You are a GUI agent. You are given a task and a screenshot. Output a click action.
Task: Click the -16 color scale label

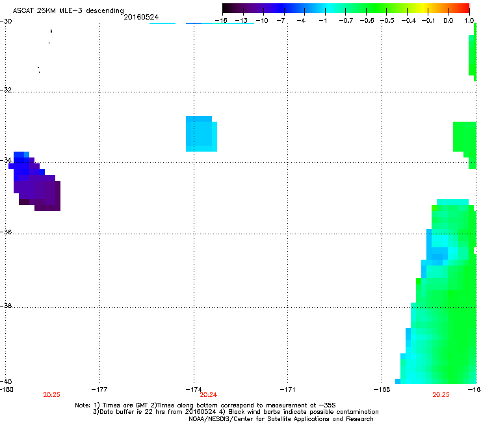point(221,21)
